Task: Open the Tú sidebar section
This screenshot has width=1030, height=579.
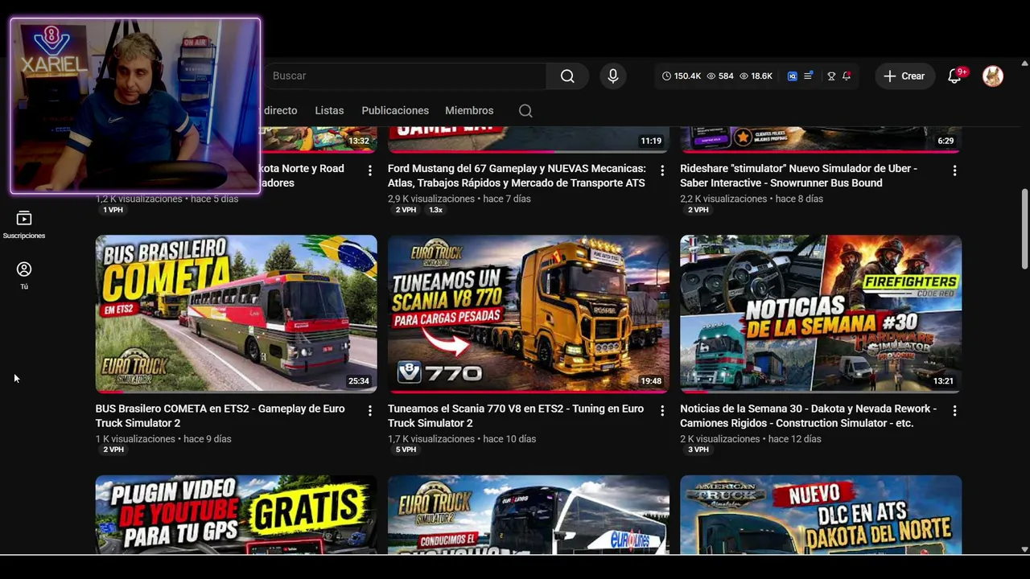Action: [24, 275]
